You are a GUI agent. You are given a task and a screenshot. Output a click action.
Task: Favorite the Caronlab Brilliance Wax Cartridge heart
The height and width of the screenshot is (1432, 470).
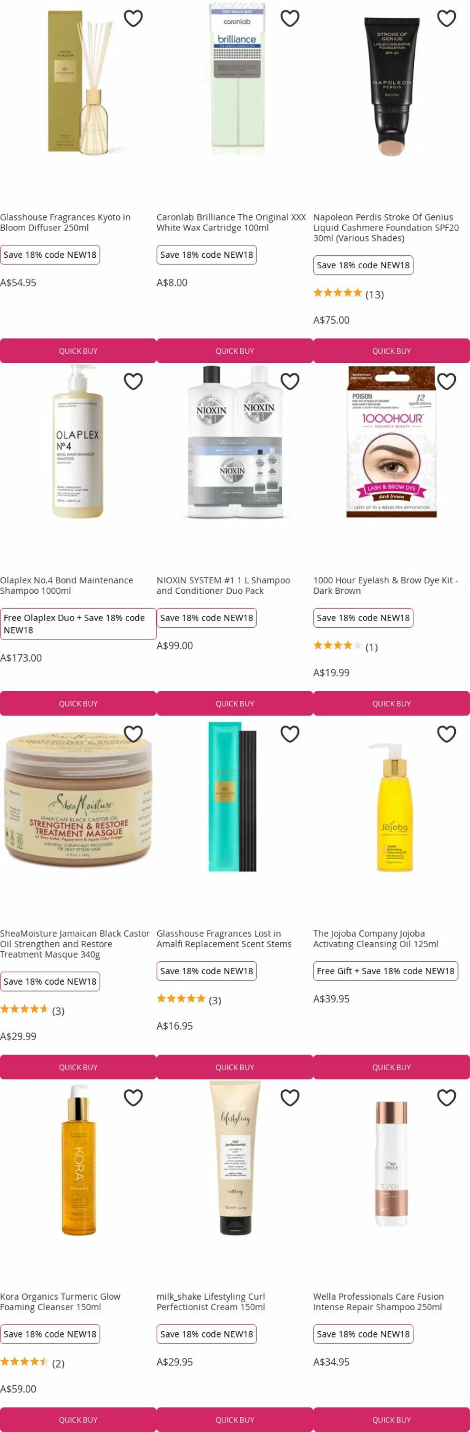click(x=290, y=18)
